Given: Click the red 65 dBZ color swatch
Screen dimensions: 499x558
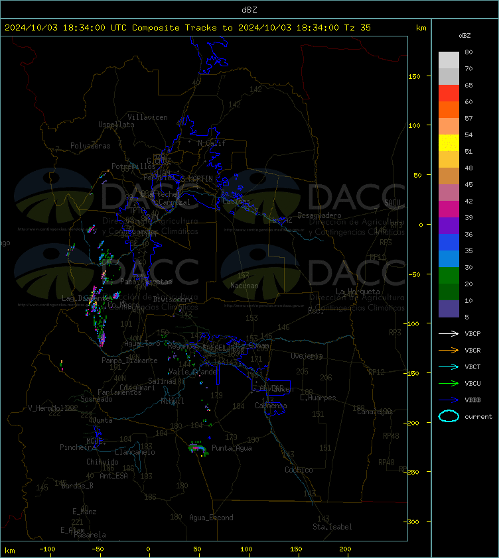Looking at the screenshot, I should coord(449,93).
